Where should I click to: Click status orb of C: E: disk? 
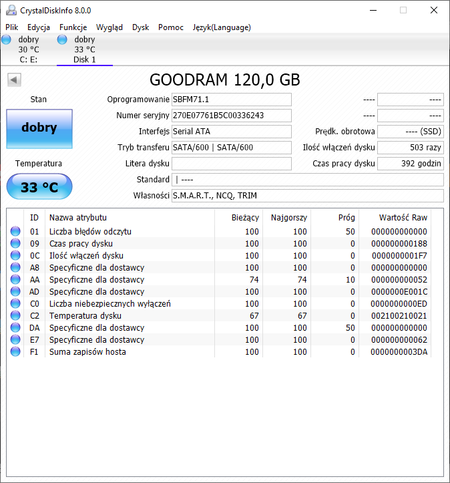tap(6, 39)
